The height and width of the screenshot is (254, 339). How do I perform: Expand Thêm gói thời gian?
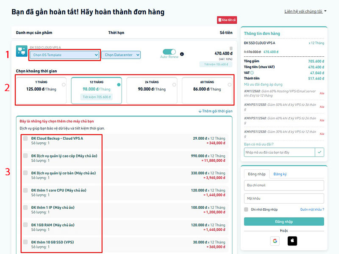[x=215, y=111]
